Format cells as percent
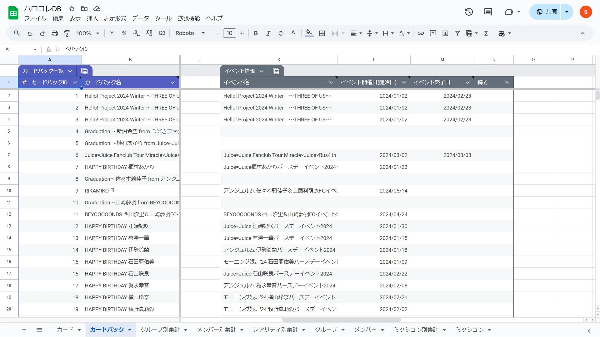The height and width of the screenshot is (337, 600). tap(124, 33)
